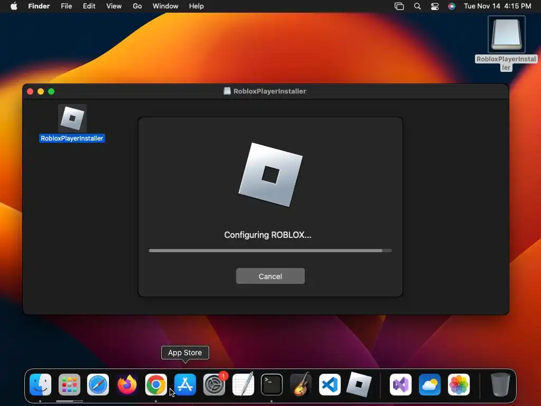Click the RobloxPlayerInstaller file name label

(72, 139)
